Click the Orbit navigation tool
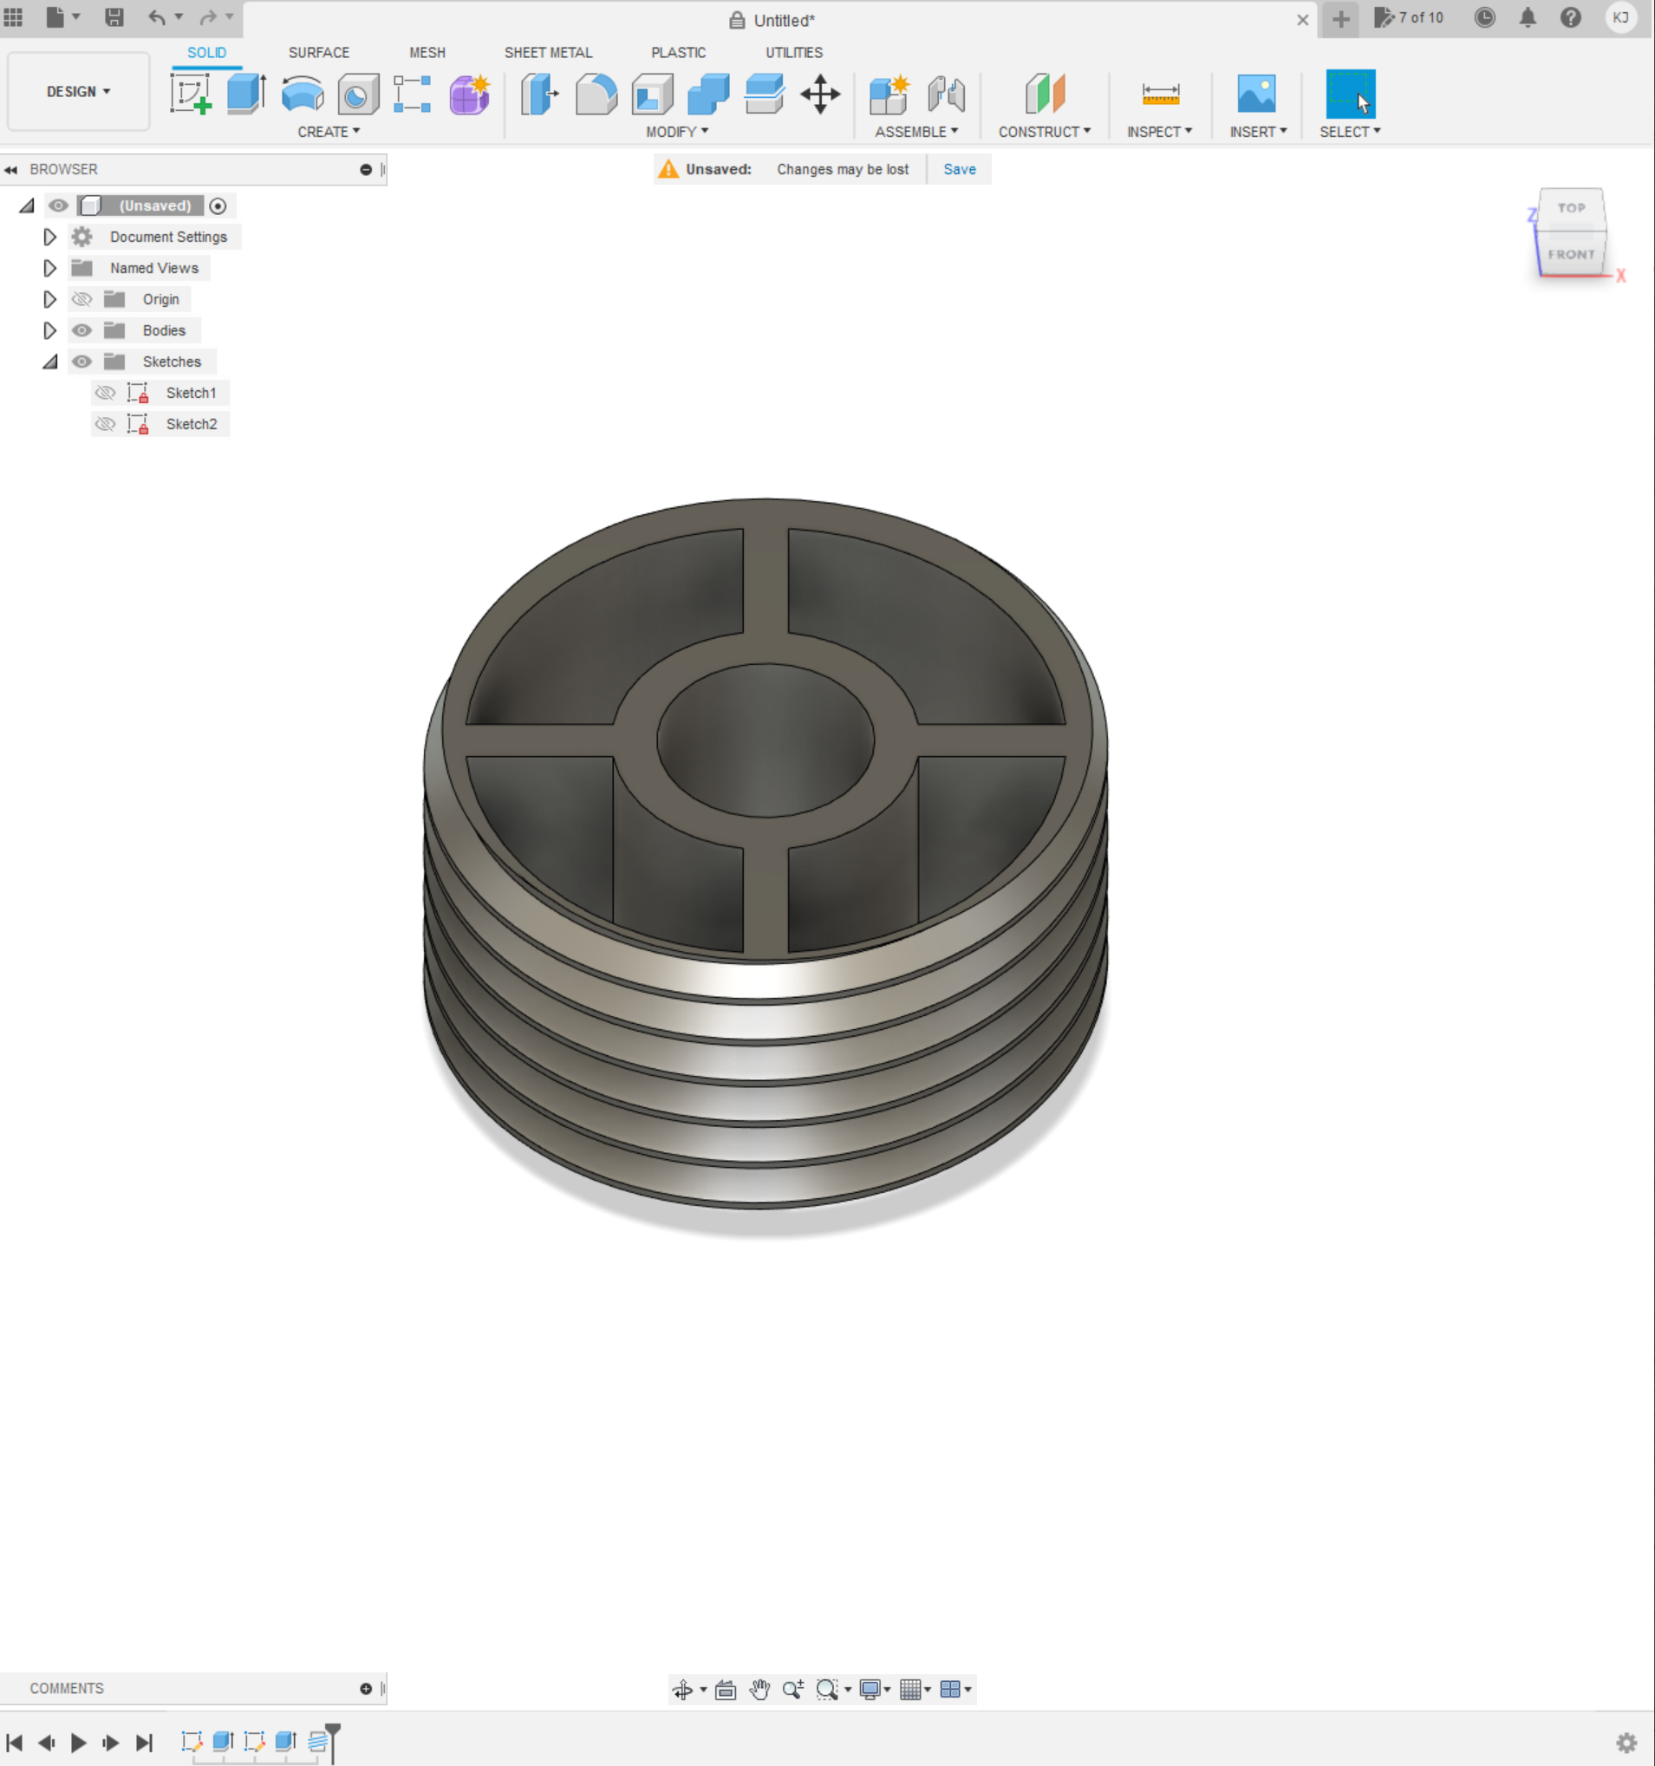Screen dimensions: 1655x1766 (682, 1690)
